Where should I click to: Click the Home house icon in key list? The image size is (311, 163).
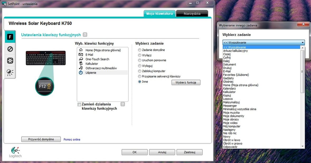pos(81,50)
